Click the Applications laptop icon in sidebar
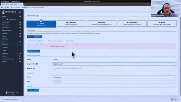The width and height of the screenshot is (181, 102). coord(20,28)
